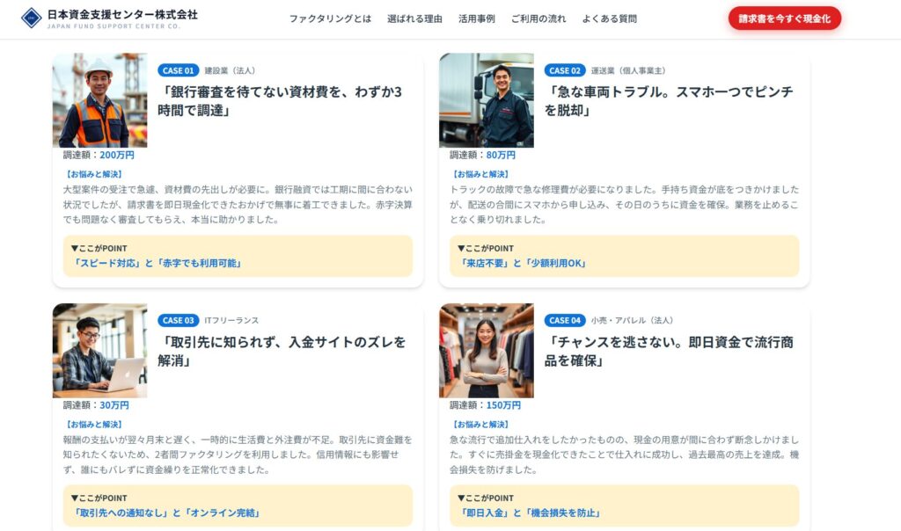Image resolution: width=901 pixels, height=531 pixels.
Task: Click the 「スピード対応」と「赤字でも利用可能」 point box
Action: pos(238,256)
